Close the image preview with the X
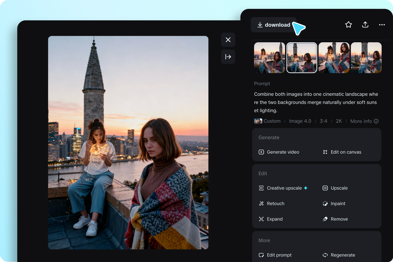Screen dimensions: 393x262 point(228,40)
